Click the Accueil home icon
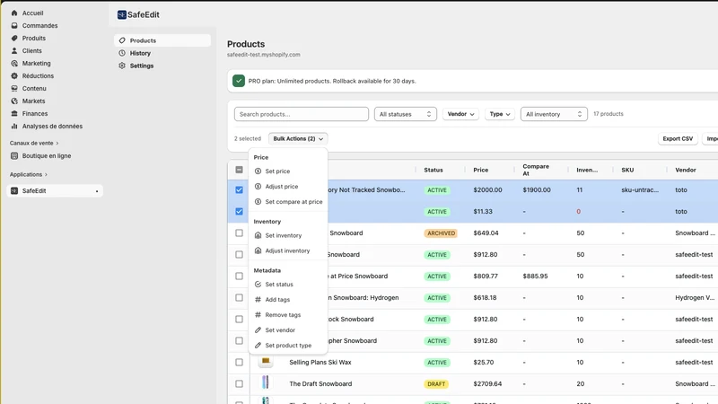 click(14, 13)
